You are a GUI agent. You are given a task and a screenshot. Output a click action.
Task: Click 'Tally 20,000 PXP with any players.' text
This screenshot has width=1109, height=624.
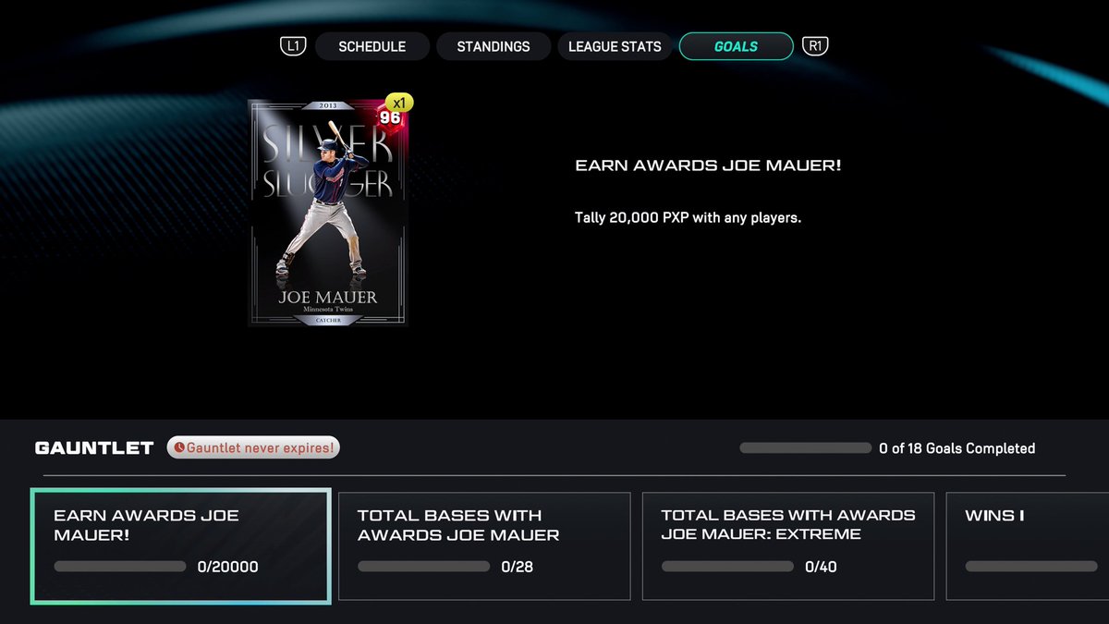(688, 219)
